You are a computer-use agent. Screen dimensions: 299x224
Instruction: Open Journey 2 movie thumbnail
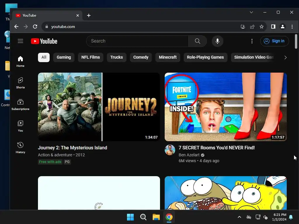click(99, 107)
